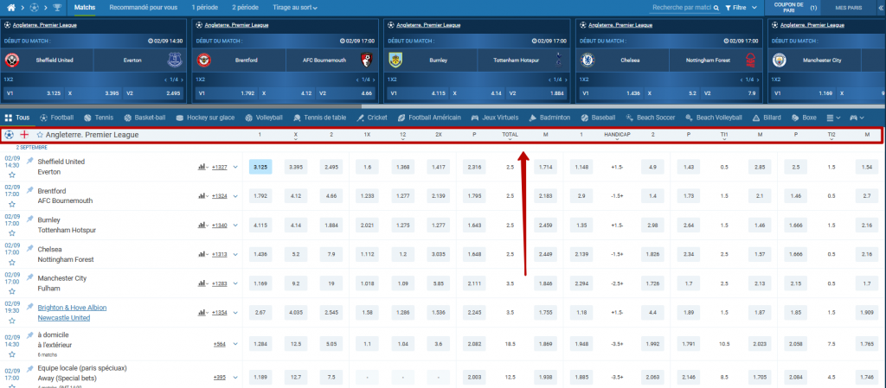
Task: Open the trophy breadcrumb icon
Action: coord(57,8)
